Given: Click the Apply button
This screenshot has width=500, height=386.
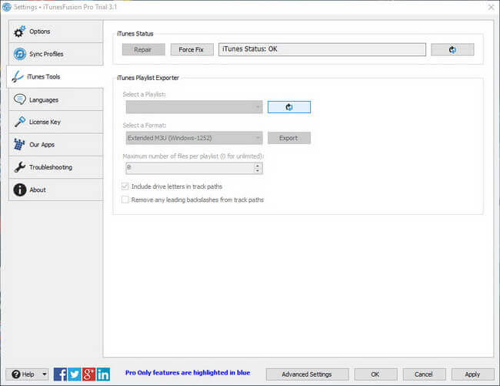Looking at the screenshot, I should [473, 374].
